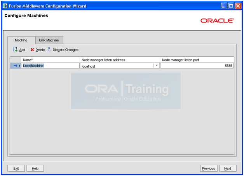
Task: Click the Exit button
Action: [x=16, y=168]
